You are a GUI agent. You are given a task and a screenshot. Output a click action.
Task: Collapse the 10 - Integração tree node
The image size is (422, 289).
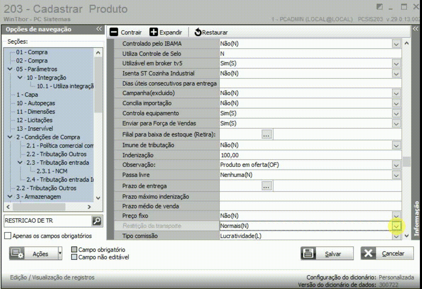[20, 78]
